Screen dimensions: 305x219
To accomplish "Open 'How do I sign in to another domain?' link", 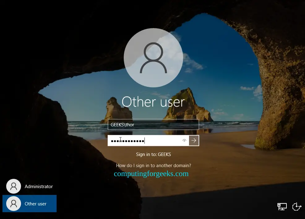I will tap(153, 165).
